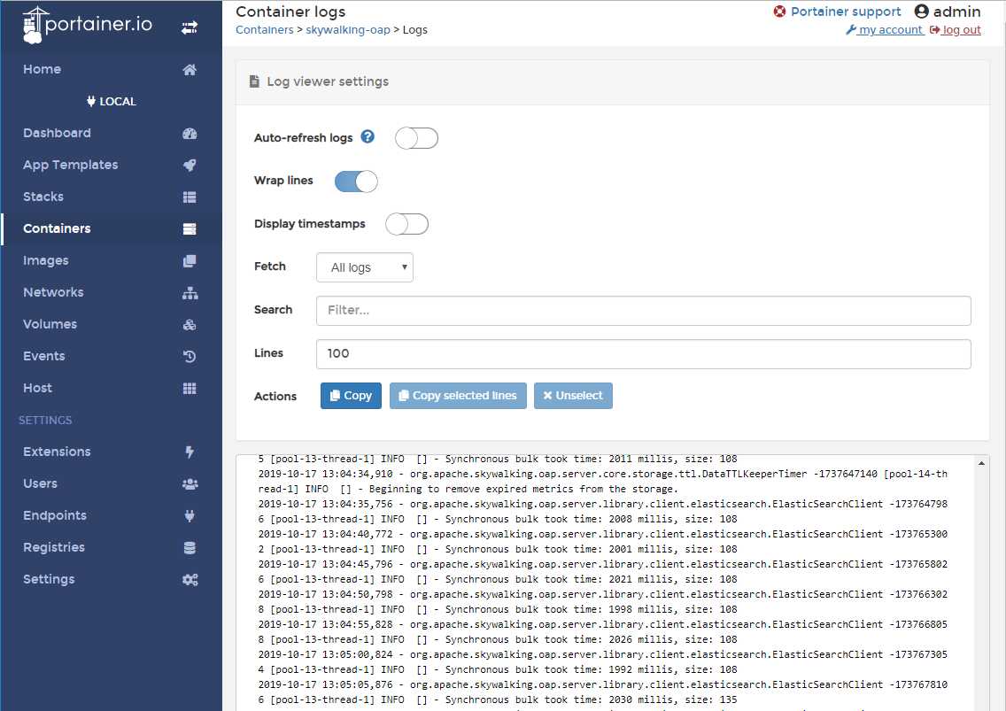Viewport: 1006px width, 711px height.
Task: Click the Host grid icon
Action: [x=190, y=388]
